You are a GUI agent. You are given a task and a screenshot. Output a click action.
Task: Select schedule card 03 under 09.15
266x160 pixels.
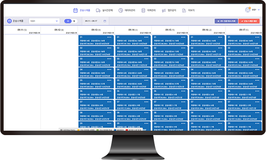pos(170,62)
